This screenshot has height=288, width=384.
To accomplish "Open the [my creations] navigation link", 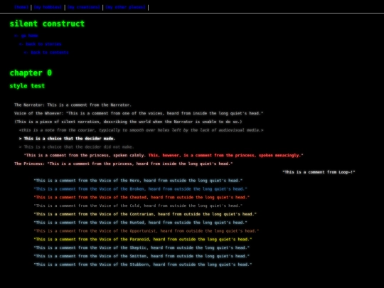I will (x=84, y=7).
